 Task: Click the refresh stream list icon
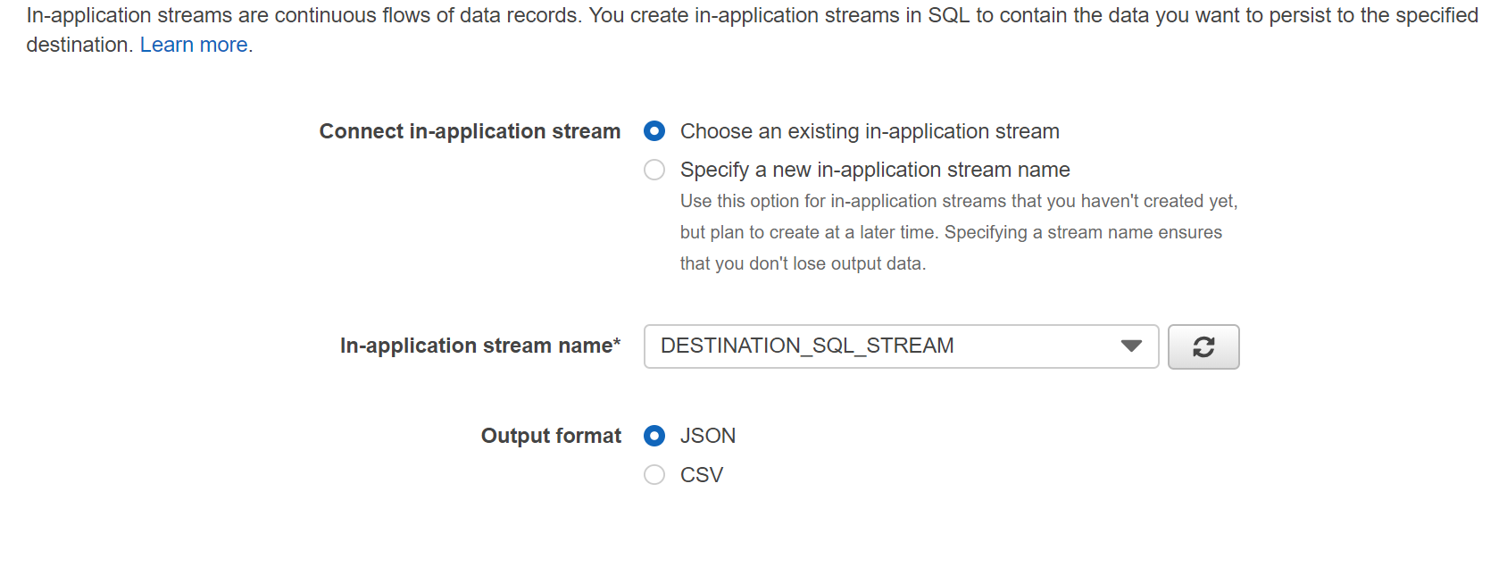(1203, 346)
